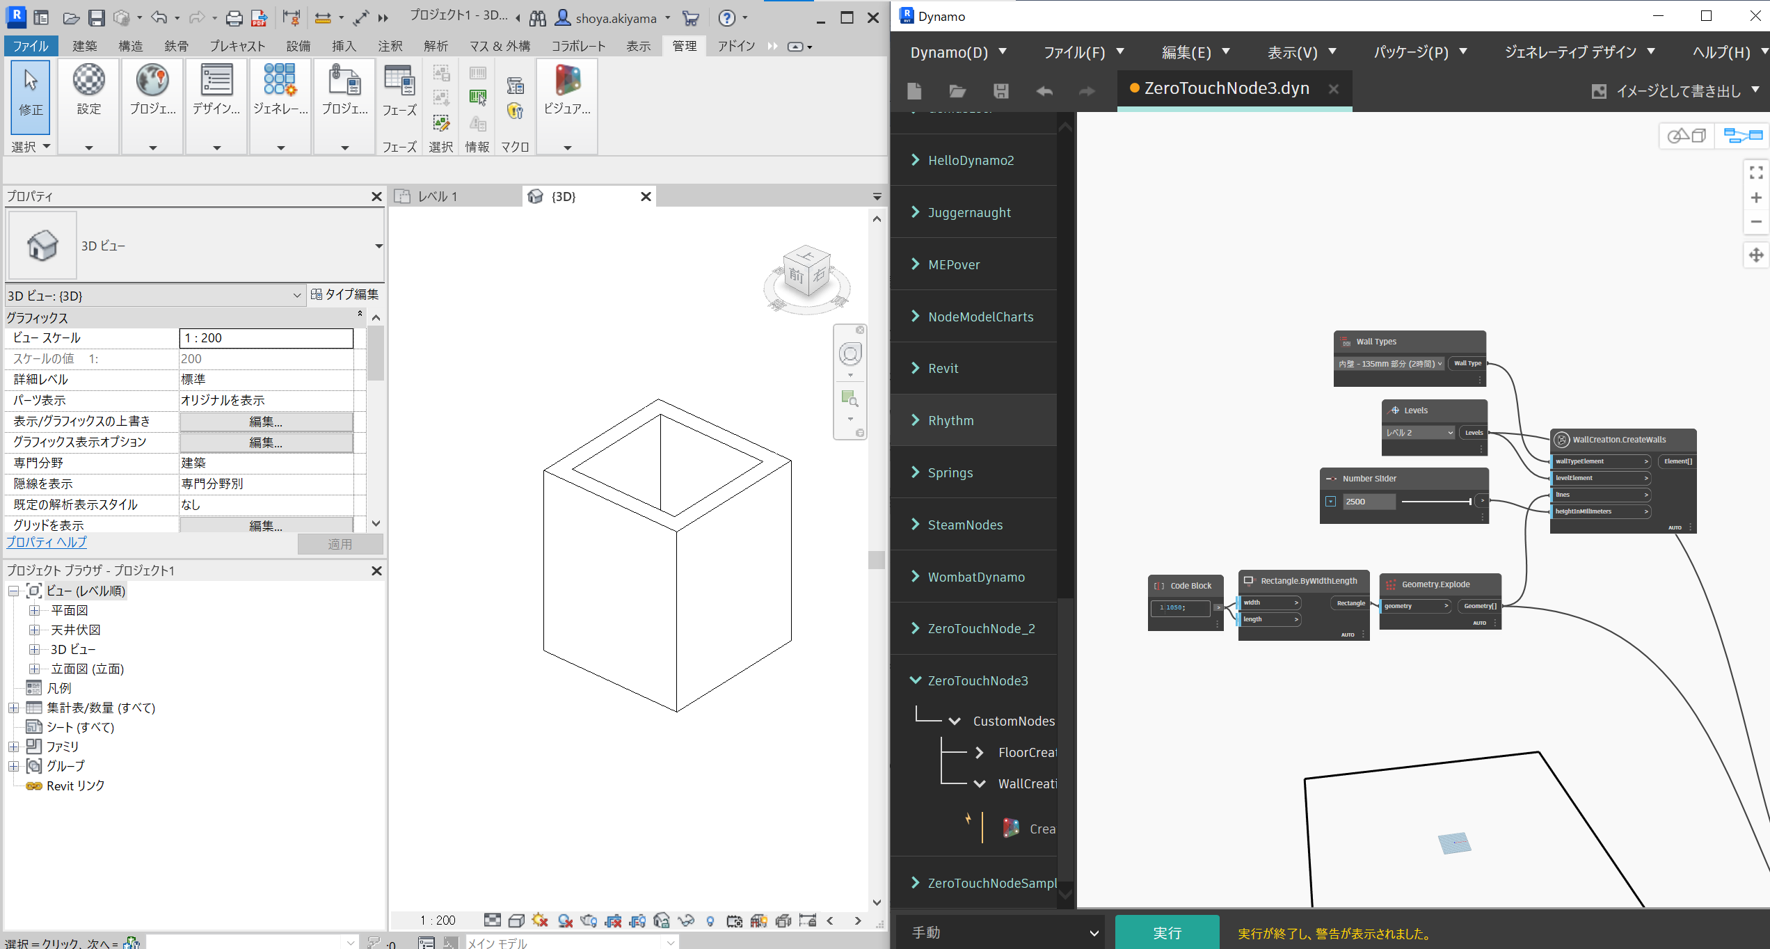This screenshot has height=949, width=1770.
Task: Click Dynamo open folder icon
Action: click(x=957, y=91)
